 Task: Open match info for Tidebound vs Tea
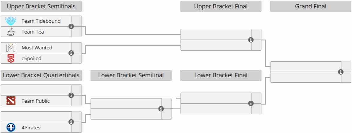click(x=71, y=26)
